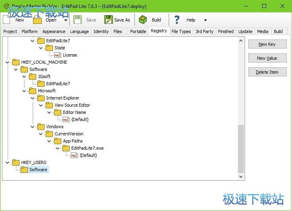
Task: Collapse the Microsoft tree node
Action: 24,91
